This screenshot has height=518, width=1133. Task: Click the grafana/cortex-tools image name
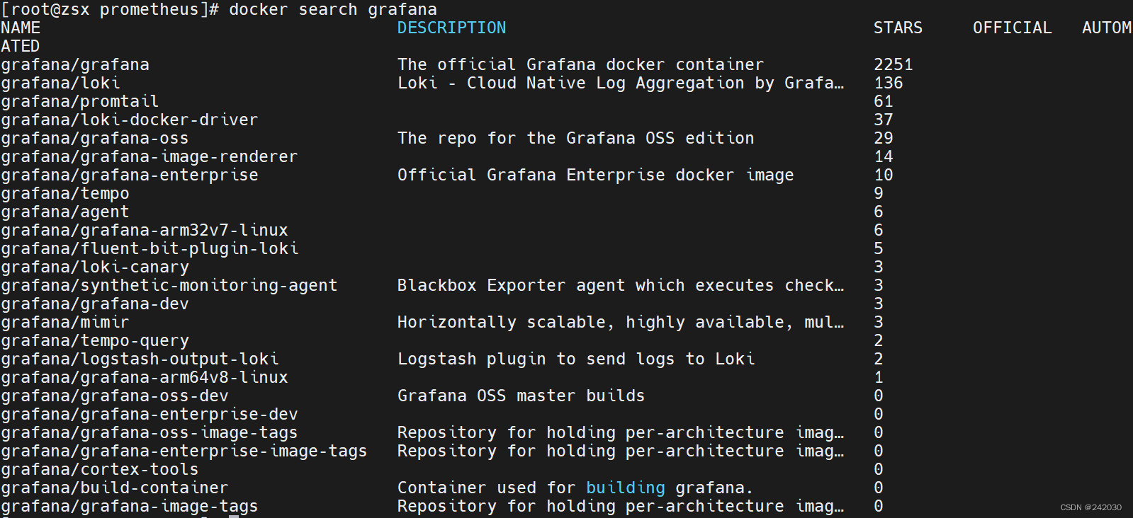click(100, 470)
